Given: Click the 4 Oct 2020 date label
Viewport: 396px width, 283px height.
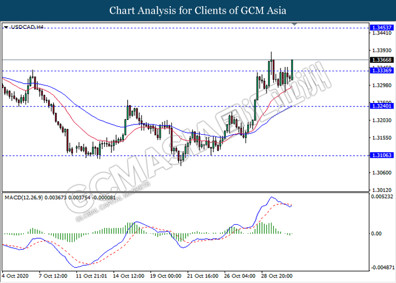Looking at the screenshot, I should pyautogui.click(x=14, y=276).
